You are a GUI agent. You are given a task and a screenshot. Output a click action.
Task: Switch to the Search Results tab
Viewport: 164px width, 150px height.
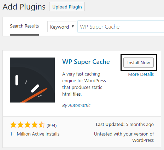(x=24, y=26)
